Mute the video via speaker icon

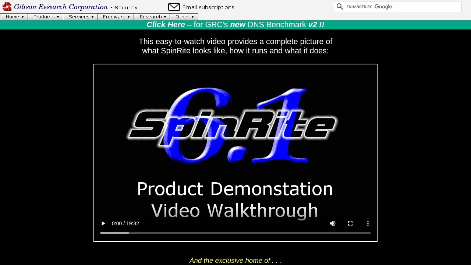pos(333,223)
